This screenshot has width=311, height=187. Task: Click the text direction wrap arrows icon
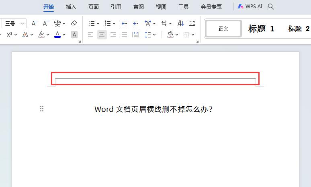(x=164, y=23)
